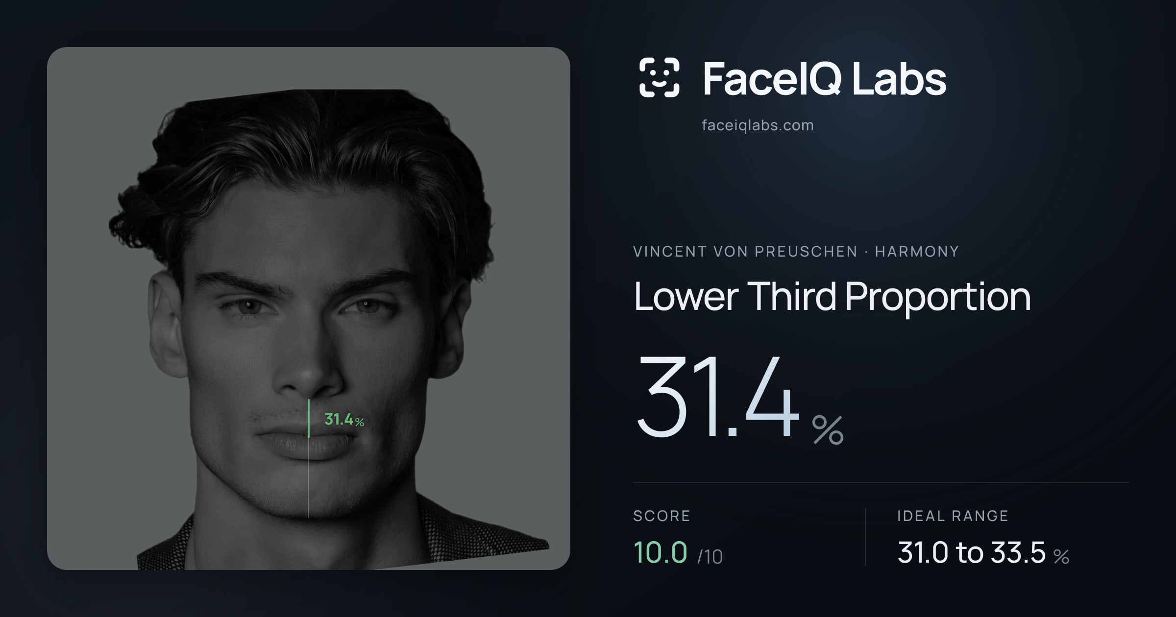The width and height of the screenshot is (1176, 617).
Task: Click the percent sign after ideal range
Action: tap(1061, 556)
